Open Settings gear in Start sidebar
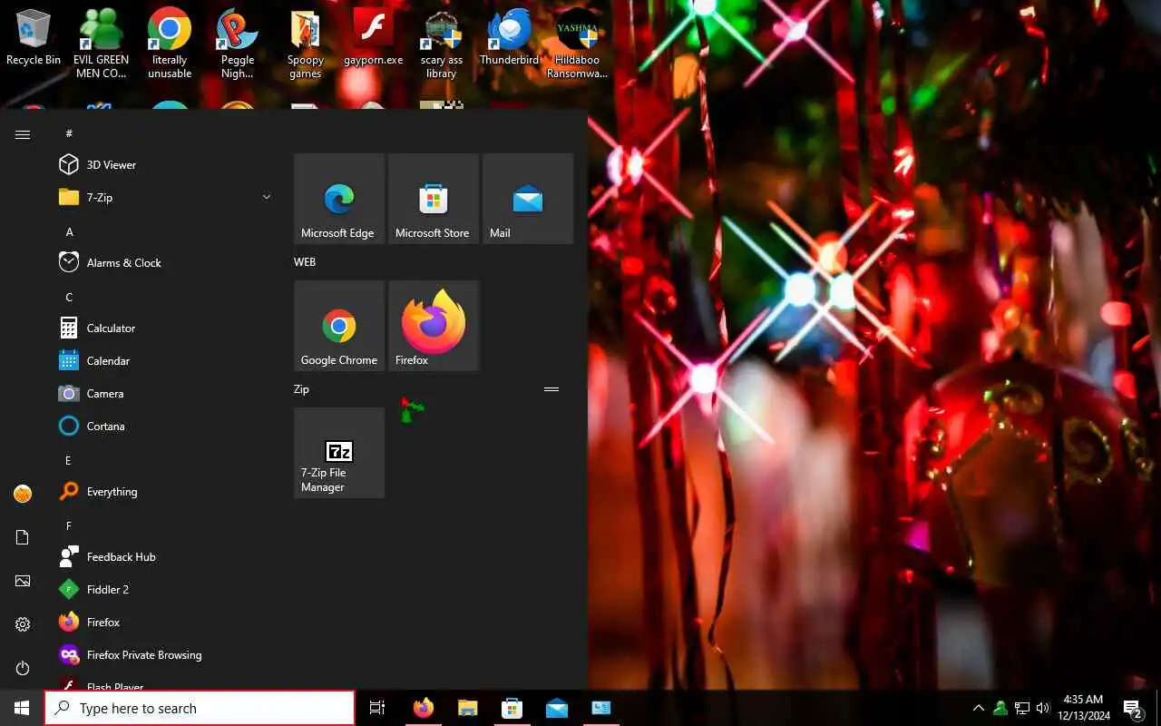Screen dimensions: 1161x726 pos(23,624)
